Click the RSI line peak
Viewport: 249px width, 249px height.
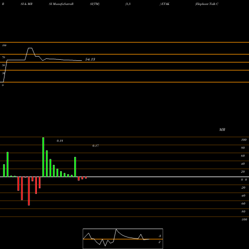click(x=30, y=48)
